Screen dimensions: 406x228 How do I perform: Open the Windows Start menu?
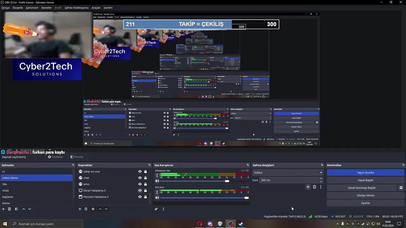[5, 224]
